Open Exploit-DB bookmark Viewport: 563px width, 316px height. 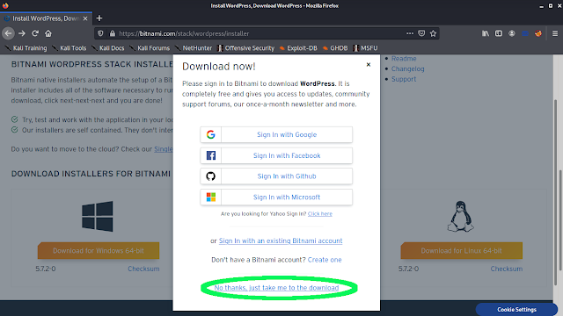(x=298, y=48)
